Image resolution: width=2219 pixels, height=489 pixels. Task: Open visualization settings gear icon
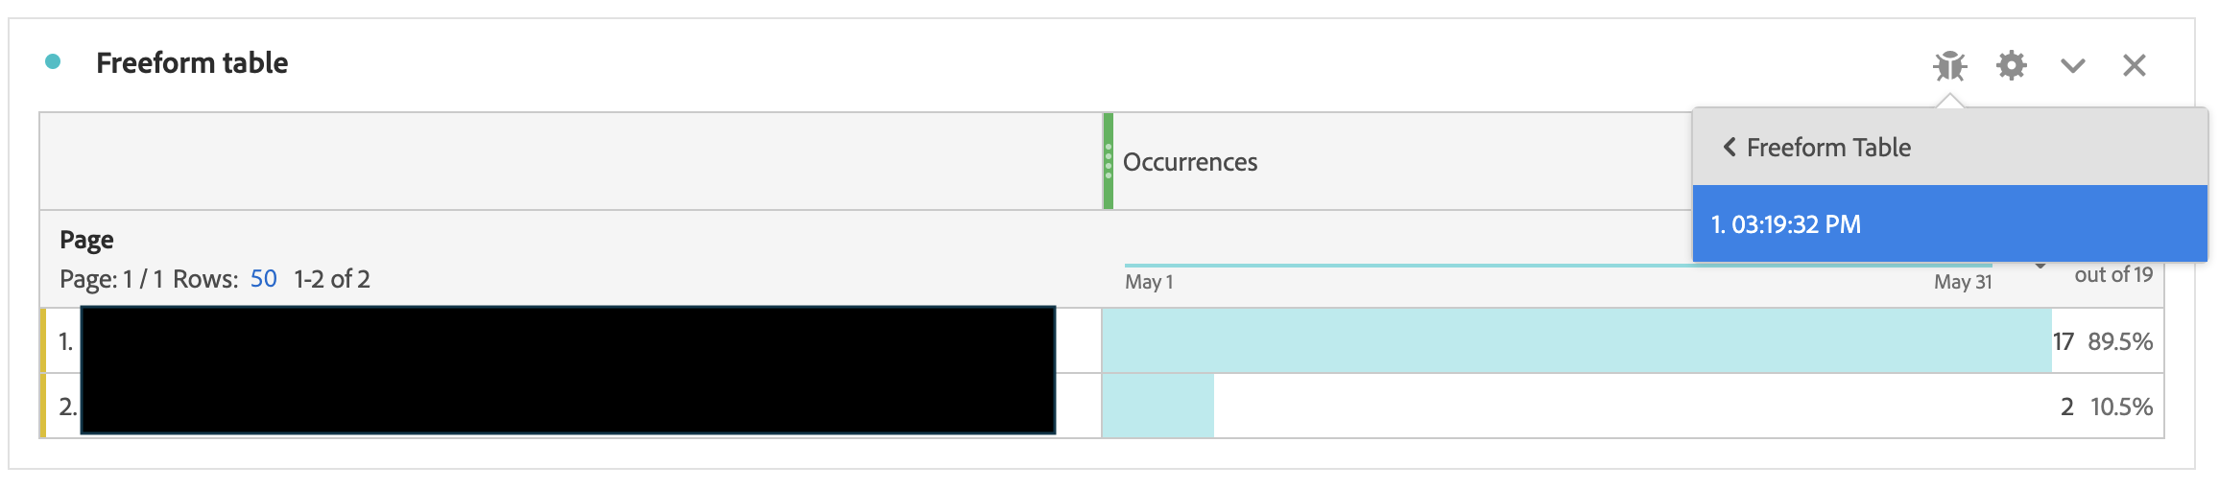[x=2011, y=65]
